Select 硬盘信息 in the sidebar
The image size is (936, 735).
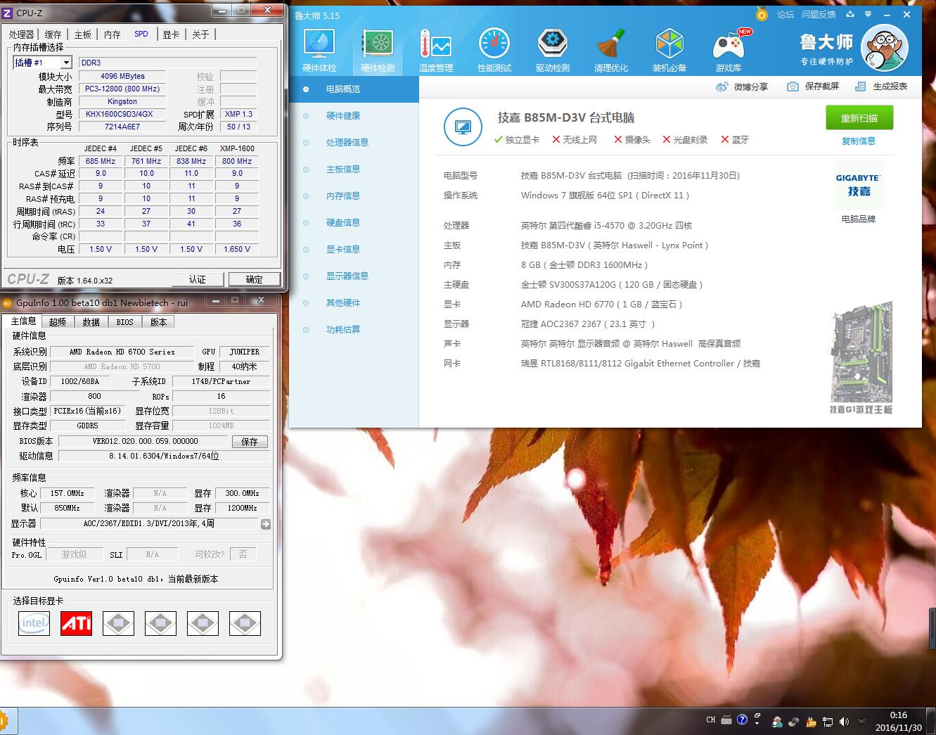pos(354,223)
